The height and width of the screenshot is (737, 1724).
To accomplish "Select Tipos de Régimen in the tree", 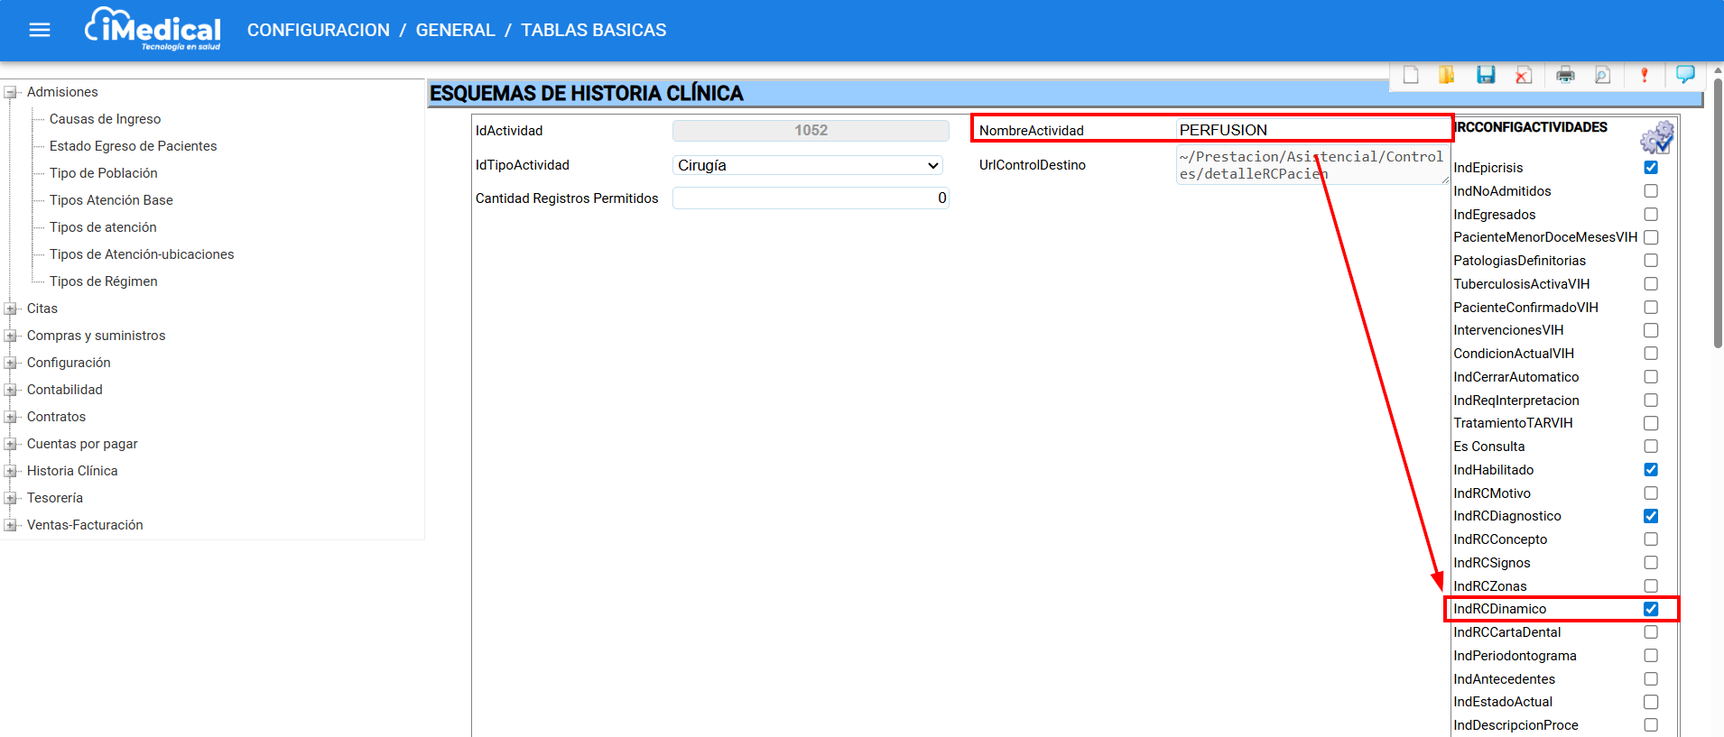I will point(103,281).
